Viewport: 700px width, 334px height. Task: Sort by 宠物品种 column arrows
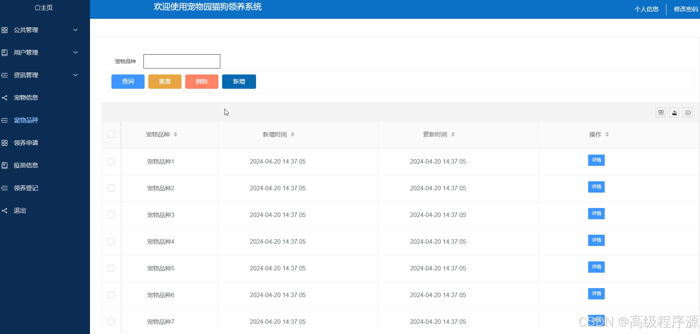(175, 135)
